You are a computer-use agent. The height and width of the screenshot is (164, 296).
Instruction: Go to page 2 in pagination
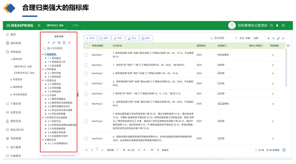pos(102,150)
